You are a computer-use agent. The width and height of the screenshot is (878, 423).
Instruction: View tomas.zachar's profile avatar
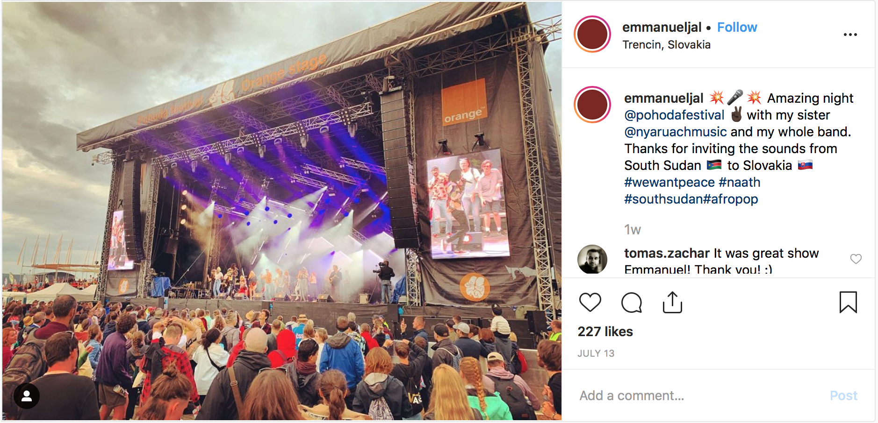tap(592, 259)
